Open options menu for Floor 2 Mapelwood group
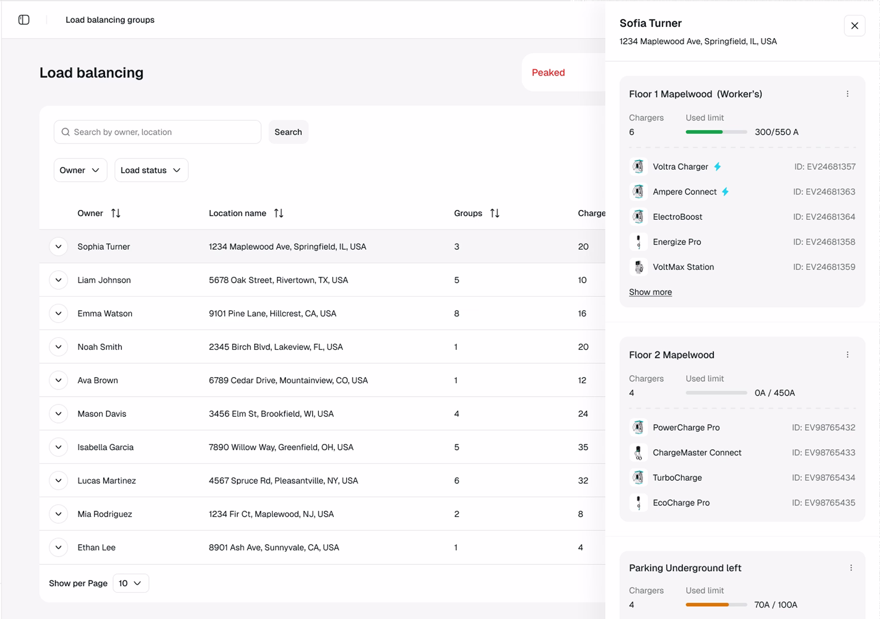880x619 pixels. coord(848,355)
